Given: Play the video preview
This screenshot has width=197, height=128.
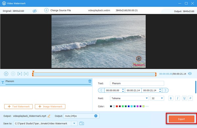Looking at the screenshot, I should pos(6,74).
